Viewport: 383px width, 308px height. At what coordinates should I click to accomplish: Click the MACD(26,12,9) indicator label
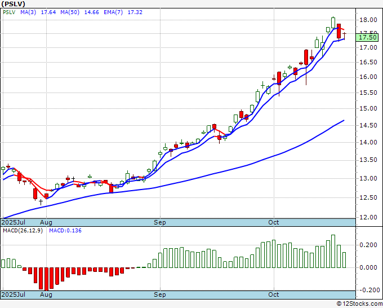(x=23, y=231)
